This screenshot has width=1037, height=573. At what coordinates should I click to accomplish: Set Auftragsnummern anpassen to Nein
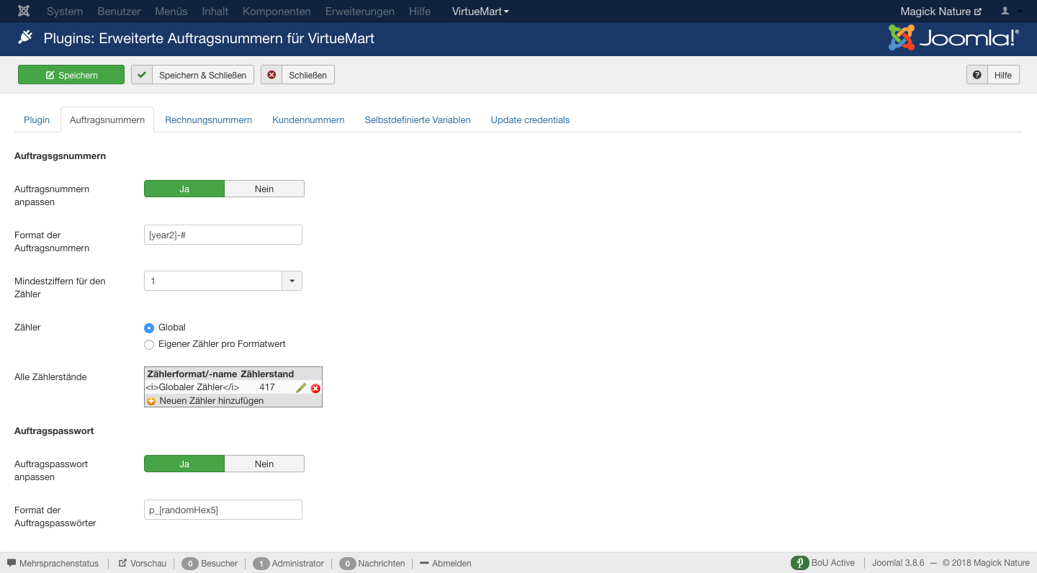coord(264,189)
